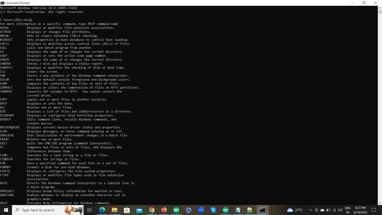382x215 pixels.
Task: Click the ASSOC command name
Action: (4, 28)
